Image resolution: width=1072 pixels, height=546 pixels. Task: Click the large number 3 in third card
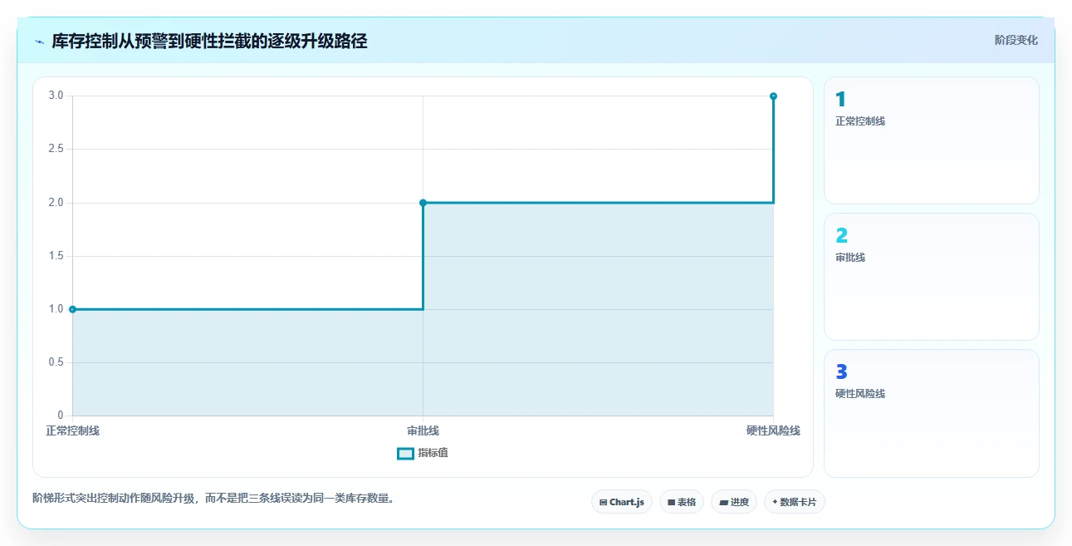point(841,372)
